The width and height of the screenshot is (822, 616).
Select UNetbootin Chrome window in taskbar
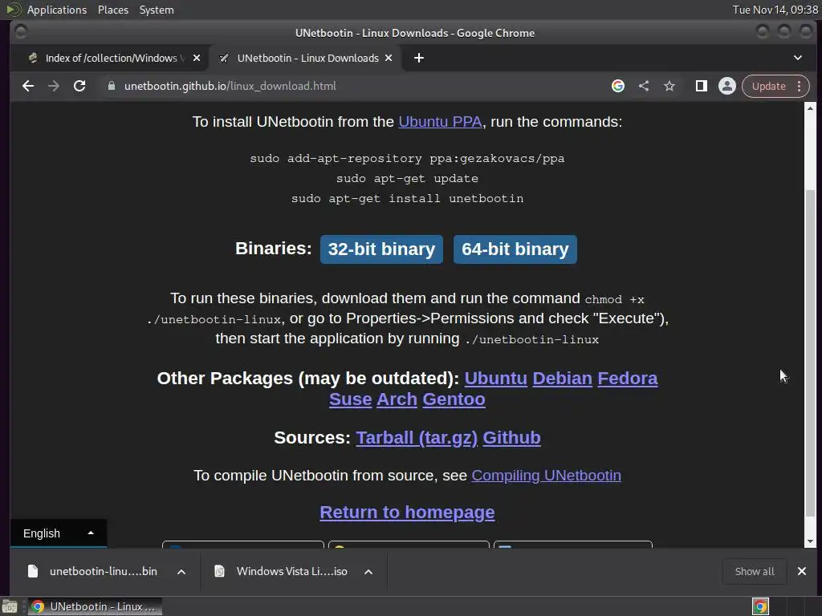(x=95, y=606)
